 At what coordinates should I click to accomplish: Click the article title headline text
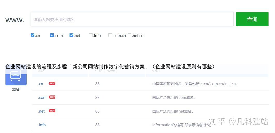click(110, 66)
